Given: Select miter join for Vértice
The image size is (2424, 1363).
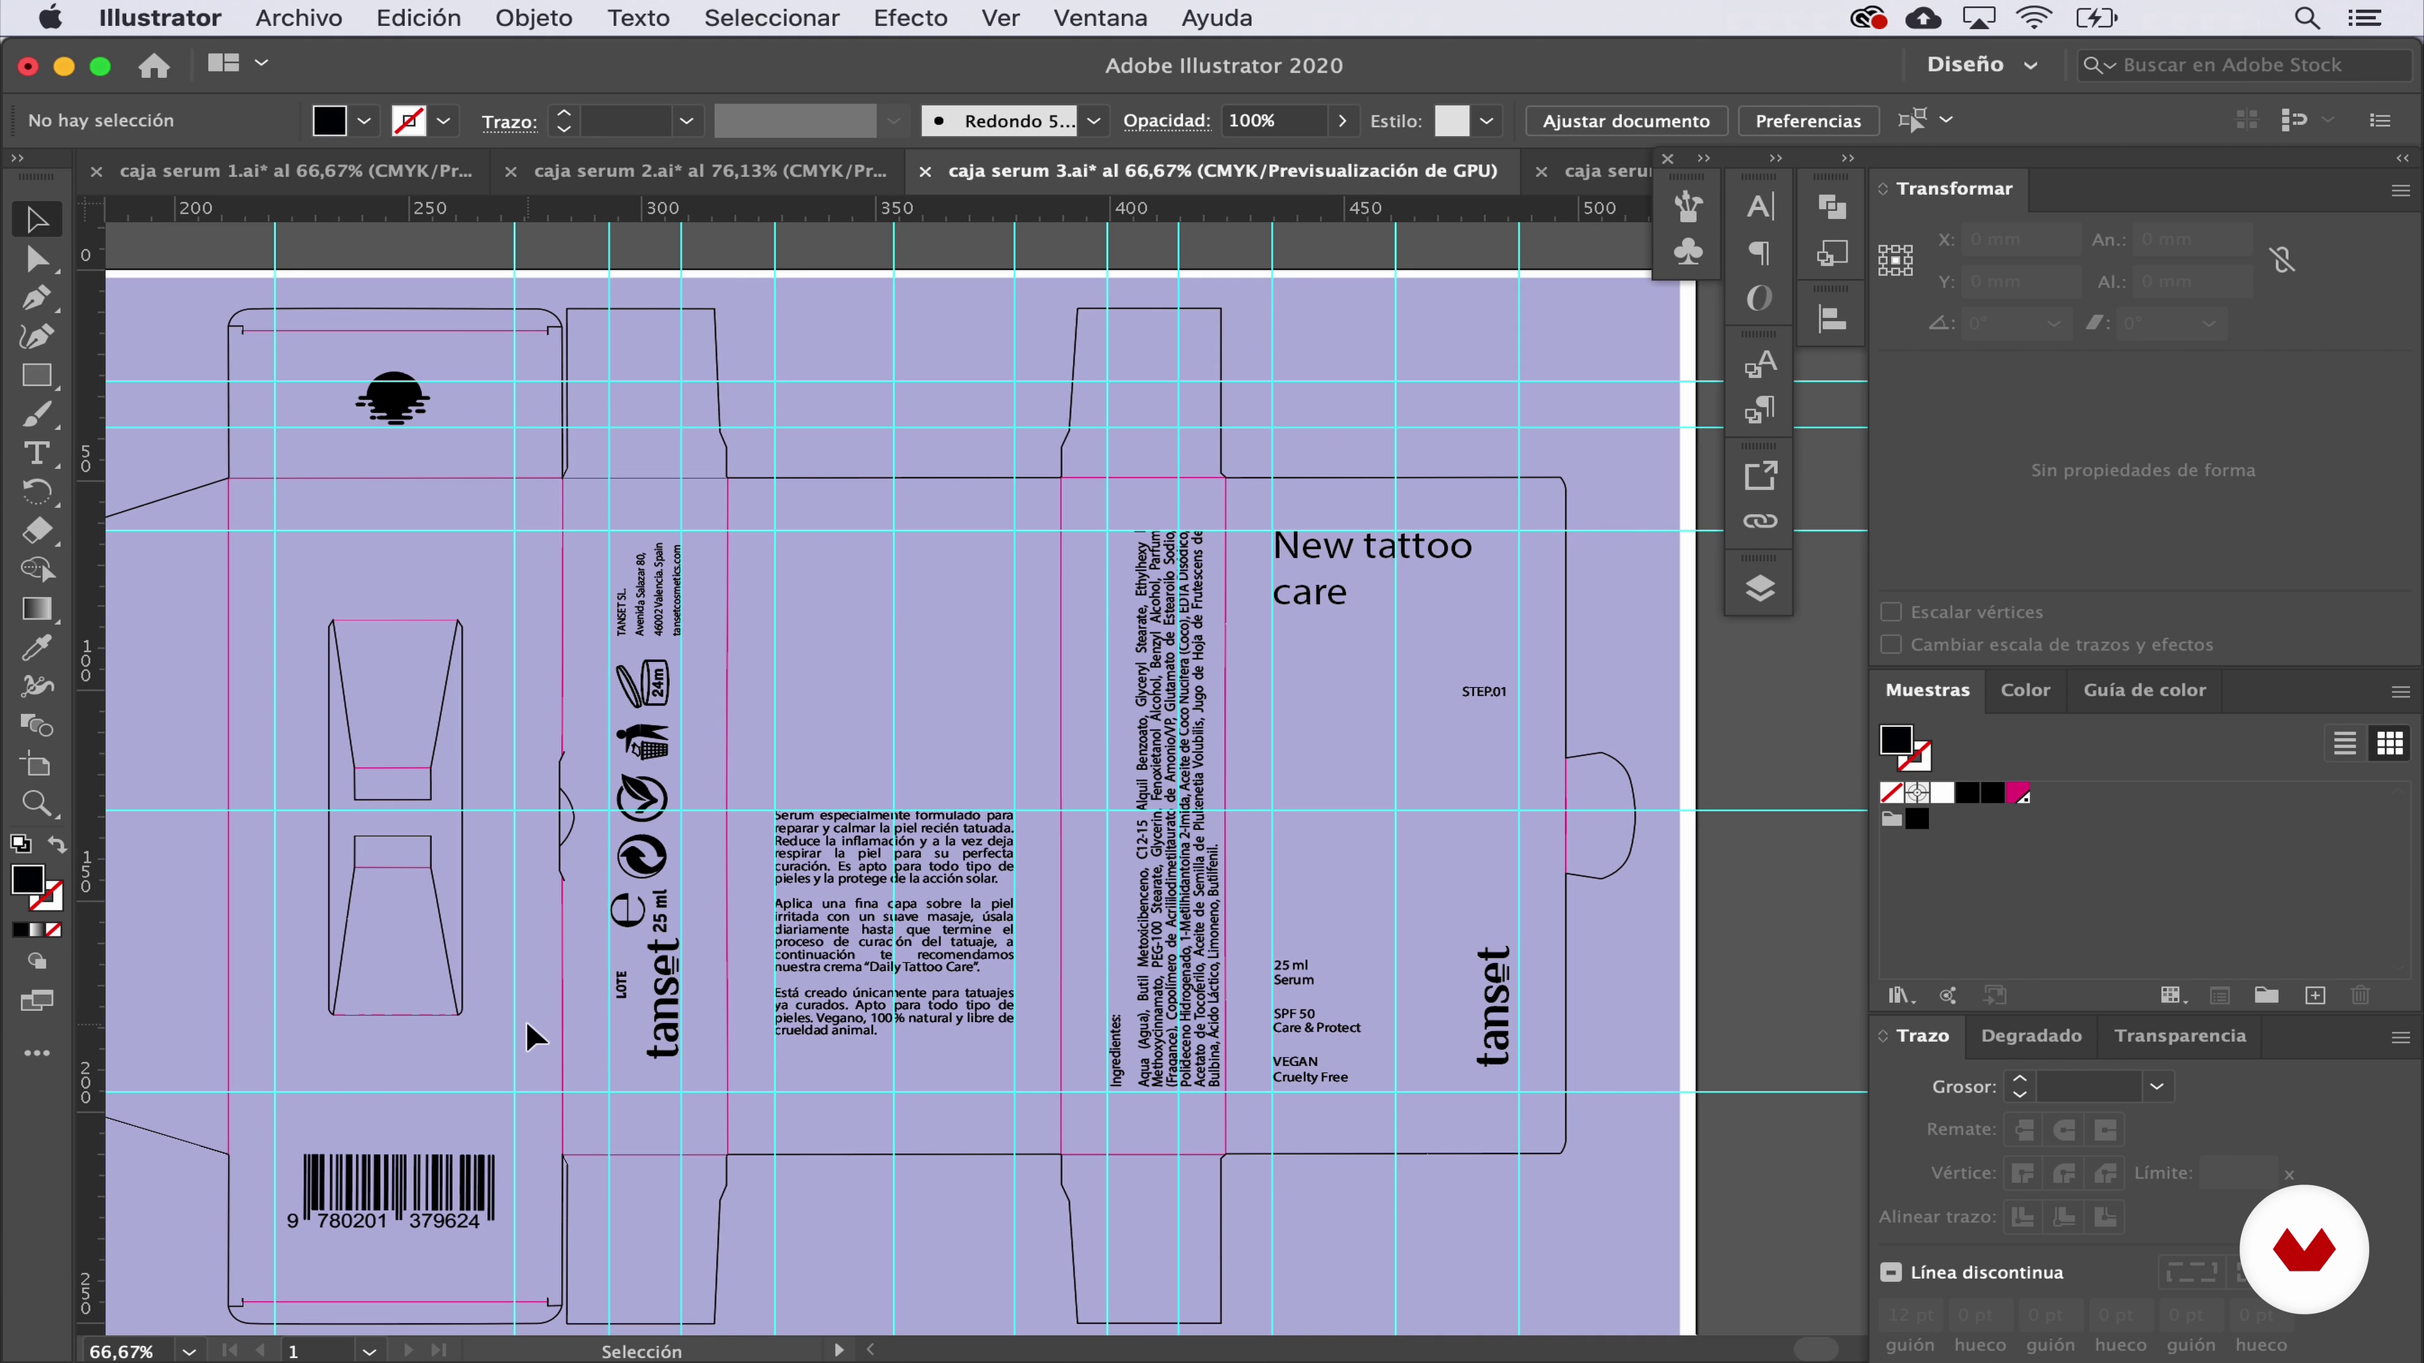Looking at the screenshot, I should point(2023,1173).
